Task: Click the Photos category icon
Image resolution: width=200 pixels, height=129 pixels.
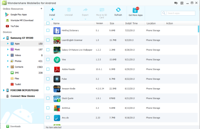Action: point(12,61)
